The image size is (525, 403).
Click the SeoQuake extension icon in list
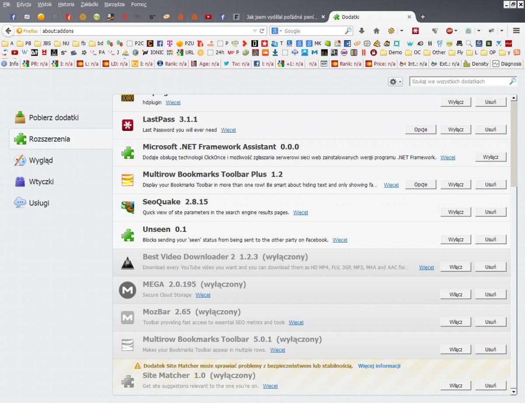[x=127, y=207]
